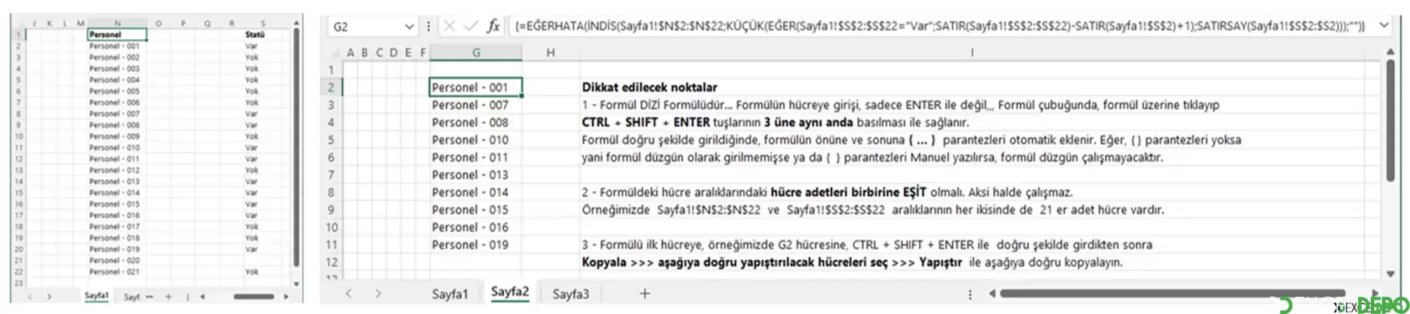Select row 7 header in right workbook
This screenshot has width=1410, height=314.
331,175
